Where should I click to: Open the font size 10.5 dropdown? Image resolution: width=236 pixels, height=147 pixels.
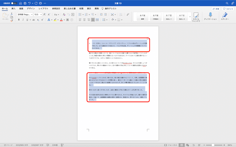[41, 15]
